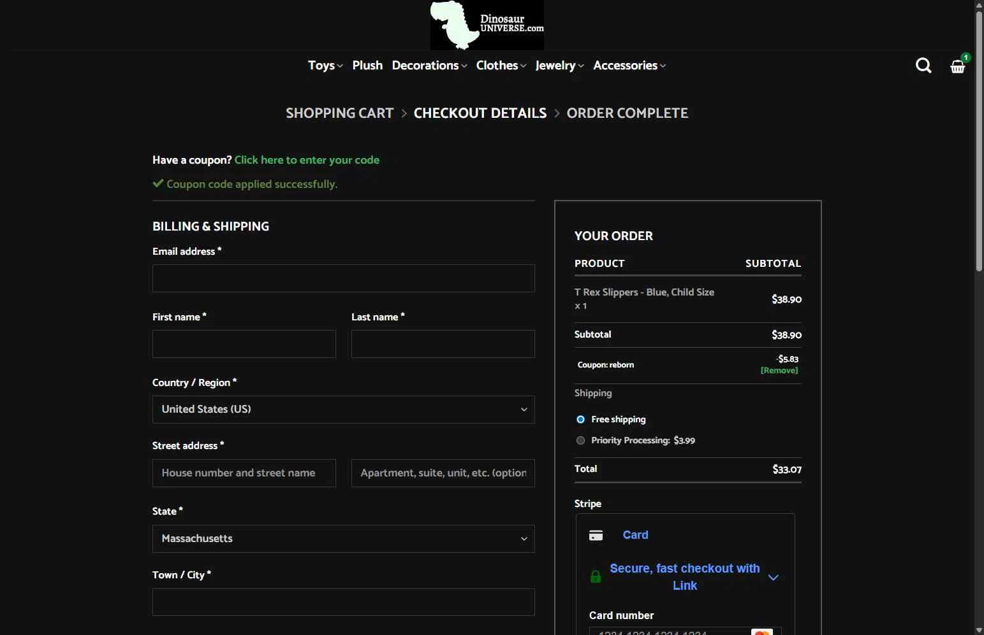Click the YOUR ORDER heading
Image resolution: width=984 pixels, height=635 pixels.
pyautogui.click(x=613, y=236)
